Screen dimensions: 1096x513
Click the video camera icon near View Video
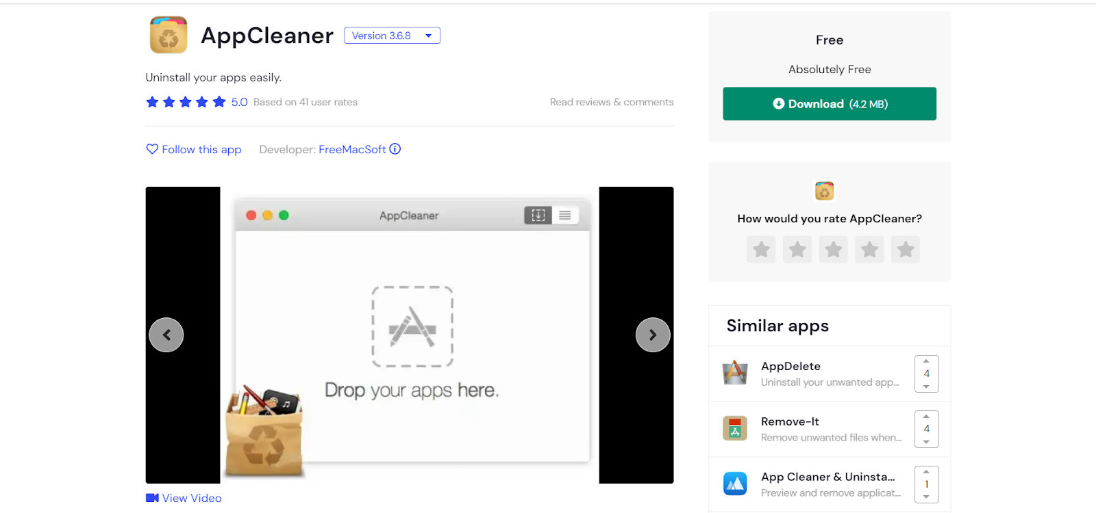click(152, 498)
